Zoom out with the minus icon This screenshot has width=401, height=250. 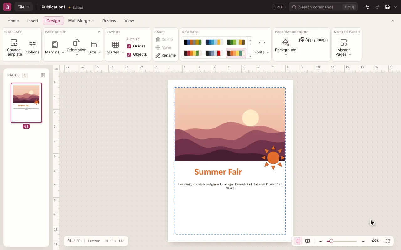click(x=320, y=241)
